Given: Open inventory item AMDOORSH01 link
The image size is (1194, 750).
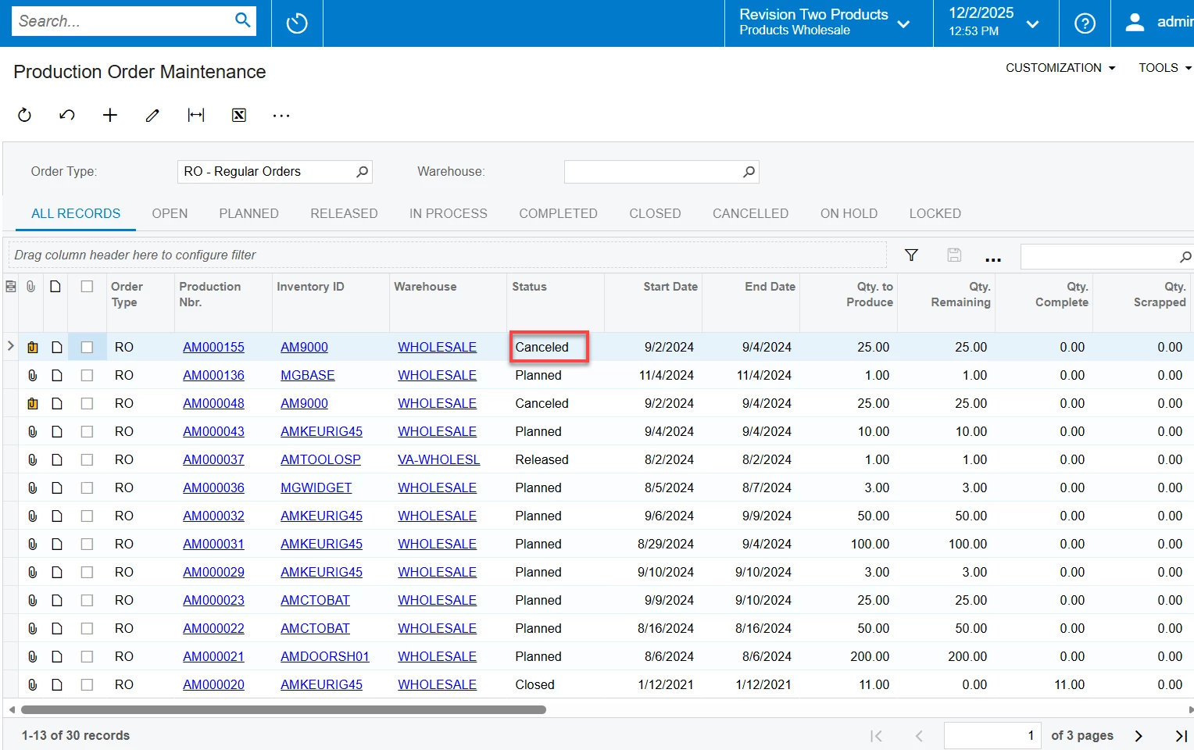Looking at the screenshot, I should tap(324, 656).
